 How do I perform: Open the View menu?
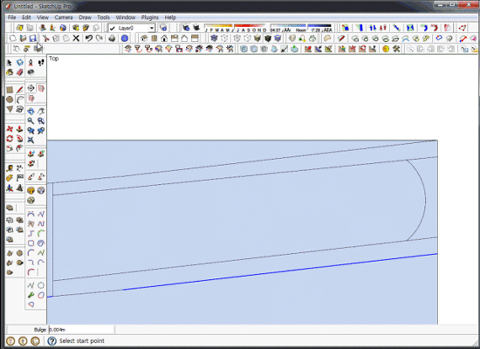coord(43,18)
